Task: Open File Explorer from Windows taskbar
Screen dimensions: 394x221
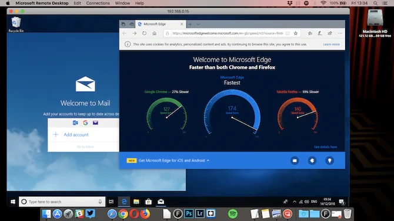Action: (136, 202)
